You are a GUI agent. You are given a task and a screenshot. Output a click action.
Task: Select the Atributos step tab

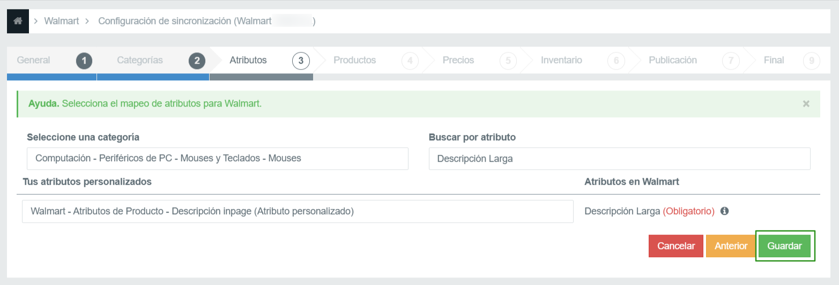tap(248, 60)
